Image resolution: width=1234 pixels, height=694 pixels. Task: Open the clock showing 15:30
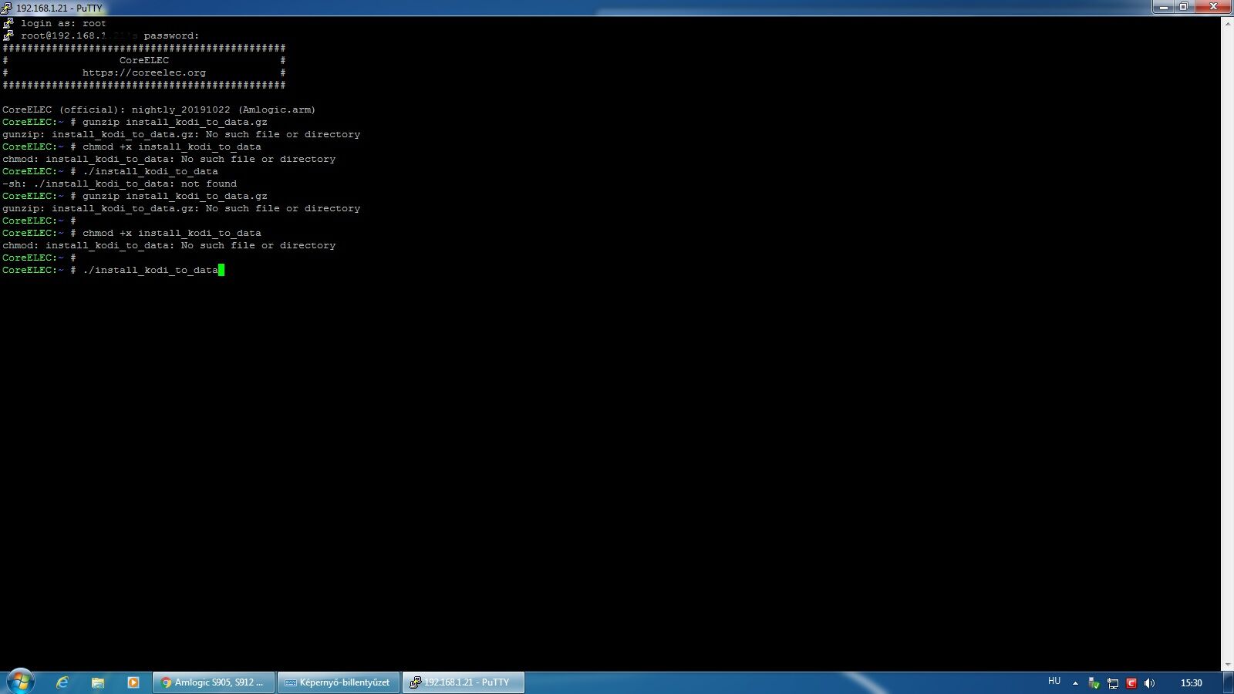(1192, 683)
